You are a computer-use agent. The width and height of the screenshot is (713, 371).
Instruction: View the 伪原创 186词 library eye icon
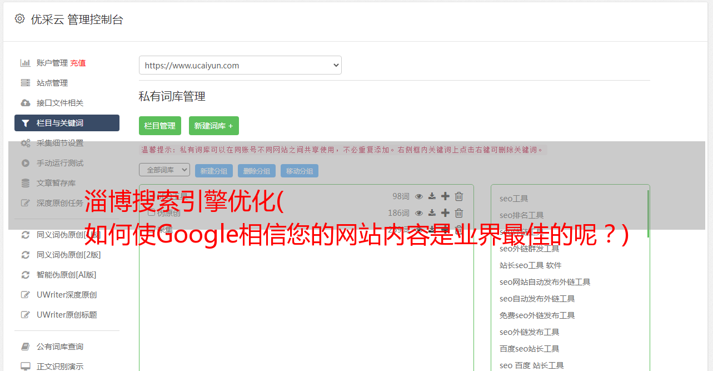click(x=419, y=213)
